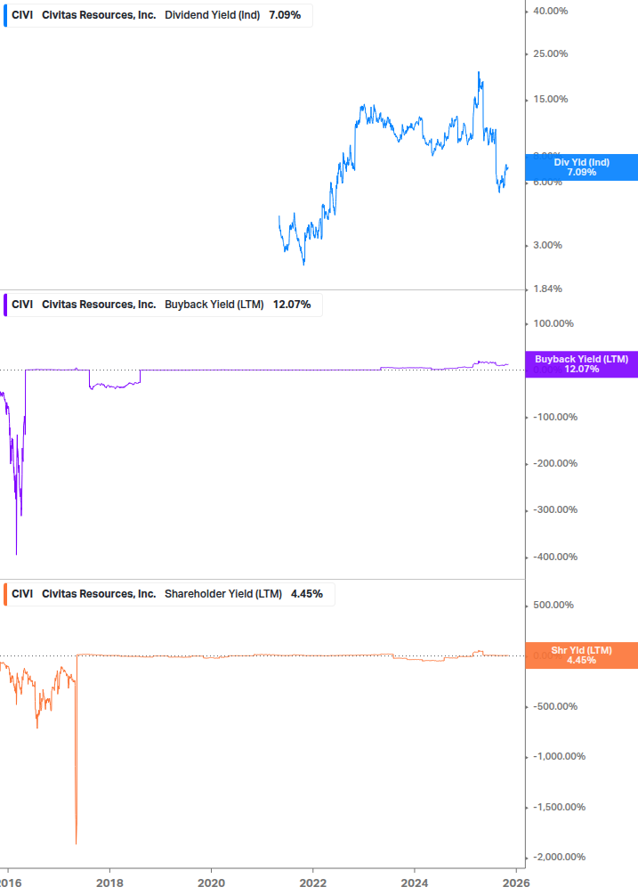Select the orange Shr Yld (LTM) 4.45% axis tag

(x=582, y=655)
